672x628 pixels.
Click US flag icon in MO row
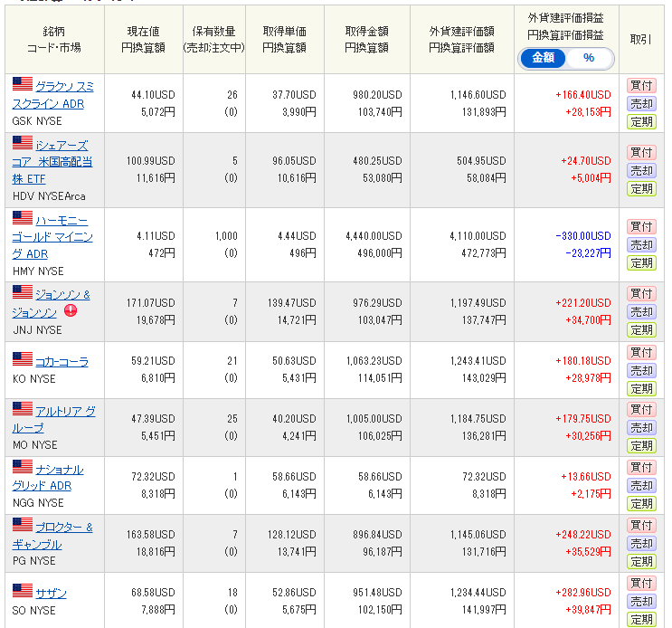pos(23,409)
